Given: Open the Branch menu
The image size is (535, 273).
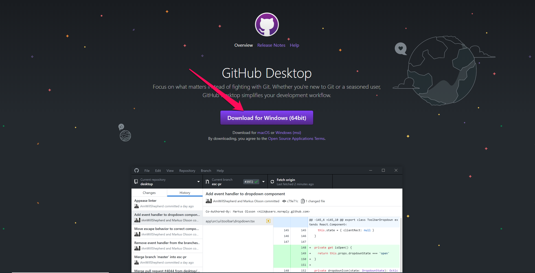Looking at the screenshot, I should click(206, 171).
